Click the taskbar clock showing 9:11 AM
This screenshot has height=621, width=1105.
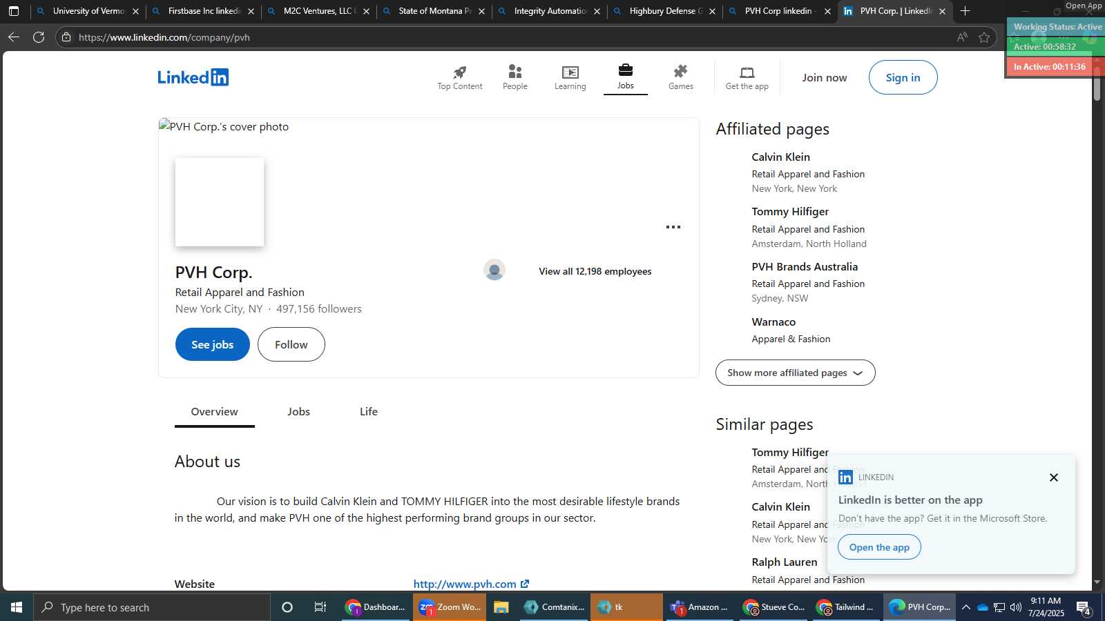tap(1046, 607)
